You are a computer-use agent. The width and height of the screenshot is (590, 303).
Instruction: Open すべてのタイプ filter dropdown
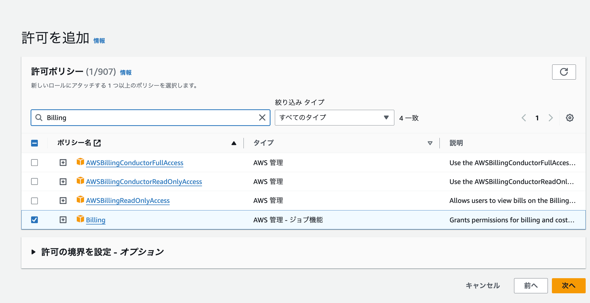coord(334,118)
